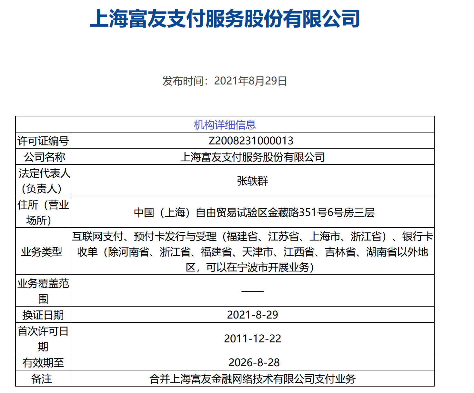Select the 有效期至 label cell
This screenshot has width=474, height=393.
[43, 362]
